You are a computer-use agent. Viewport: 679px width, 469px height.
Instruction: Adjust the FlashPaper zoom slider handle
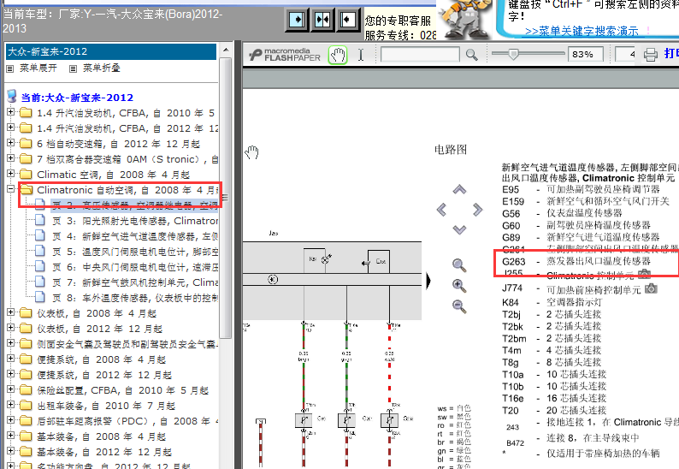pos(513,54)
